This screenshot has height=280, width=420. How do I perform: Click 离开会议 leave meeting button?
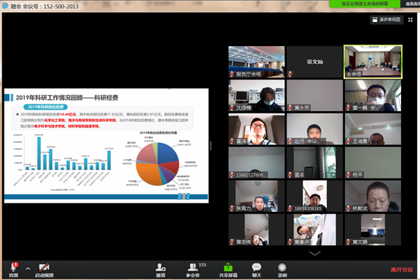pos(402,269)
